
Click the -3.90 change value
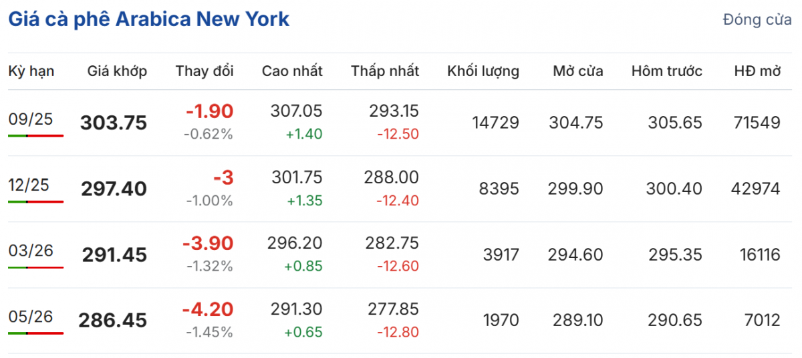point(208,243)
